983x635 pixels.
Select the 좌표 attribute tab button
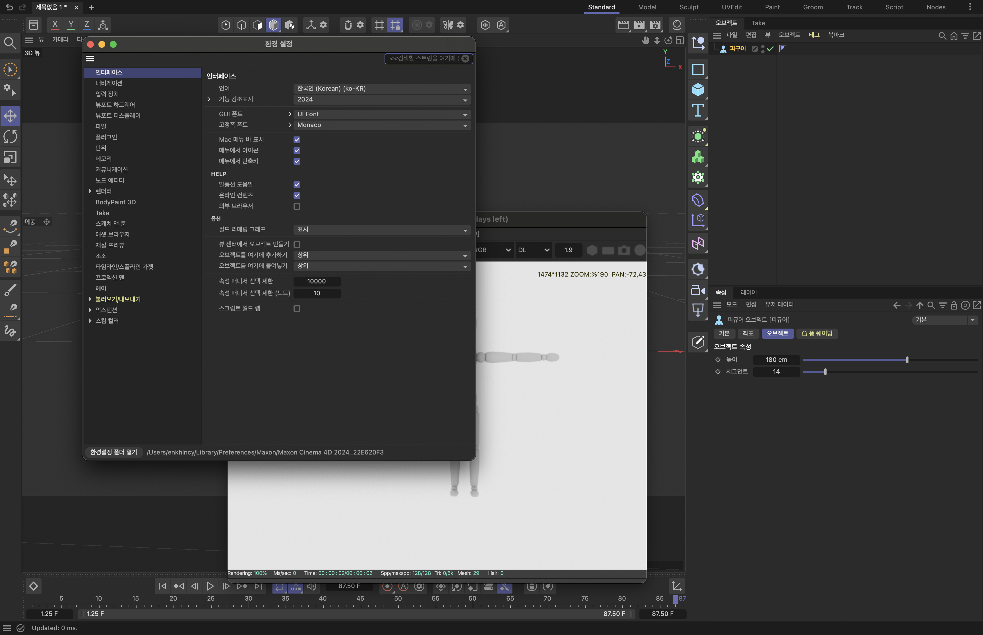pyautogui.click(x=748, y=333)
